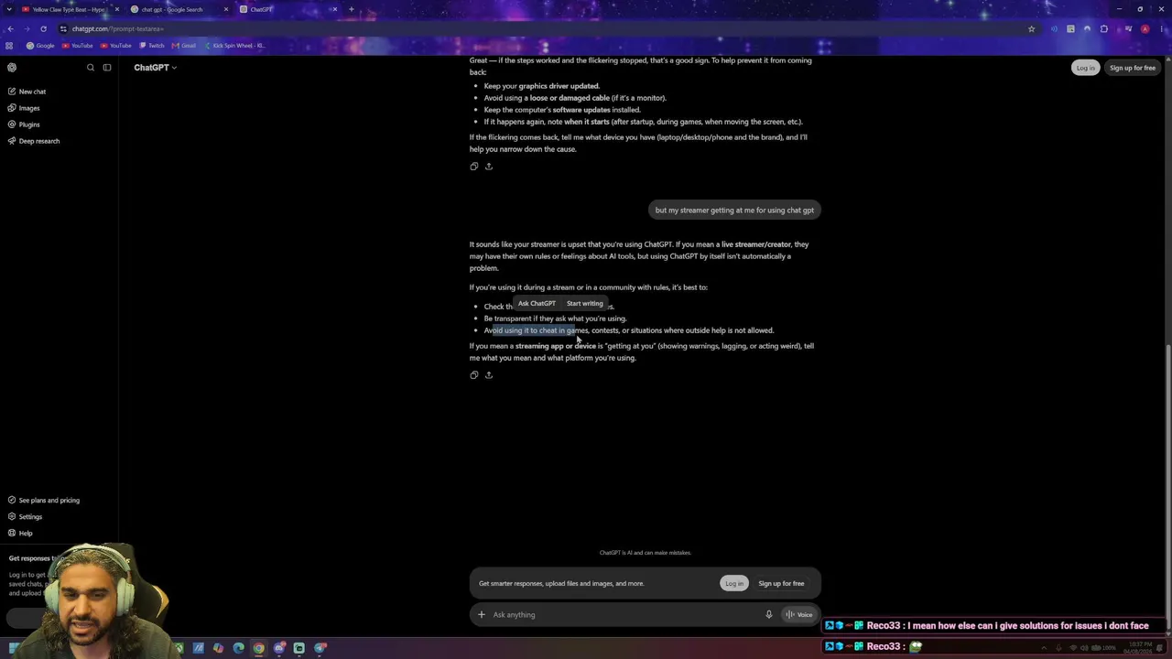Image resolution: width=1172 pixels, height=659 pixels.
Task: Copy the first response about flickering
Action: coord(473,167)
